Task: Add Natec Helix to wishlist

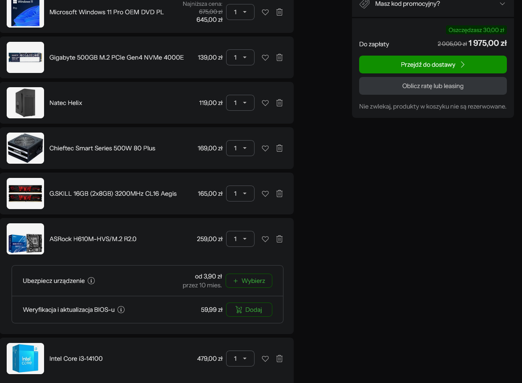Action: pyautogui.click(x=265, y=103)
